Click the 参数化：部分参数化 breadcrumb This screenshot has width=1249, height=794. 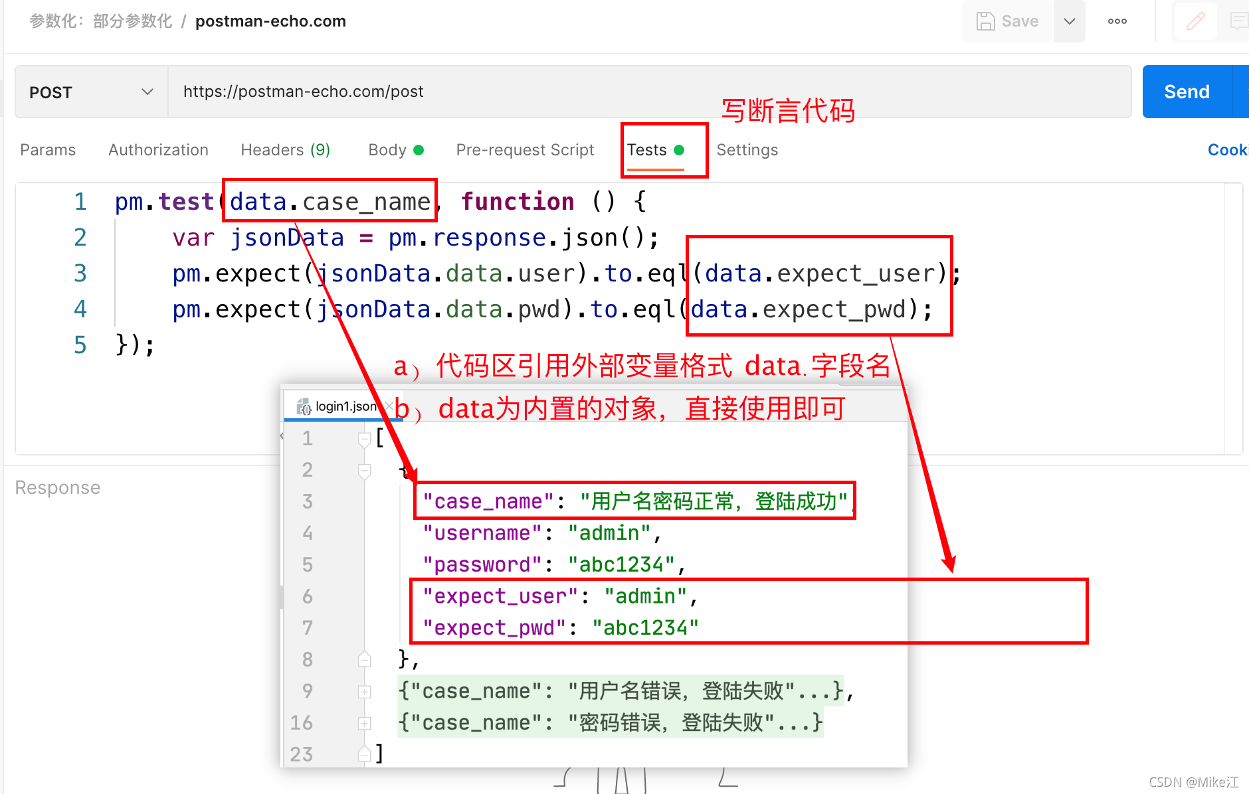(101, 21)
